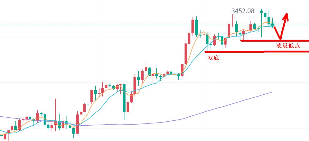Click the 3452.08 high price label

pyautogui.click(x=243, y=11)
